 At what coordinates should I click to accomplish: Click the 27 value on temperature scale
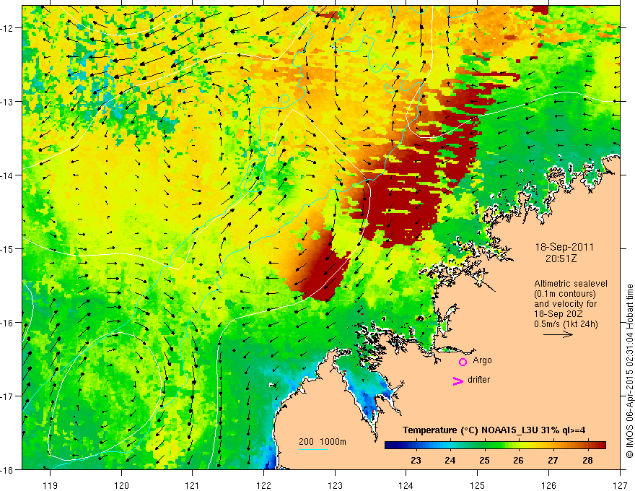tap(553, 461)
